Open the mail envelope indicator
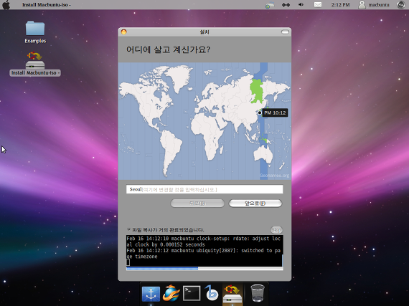 [x=317, y=5]
